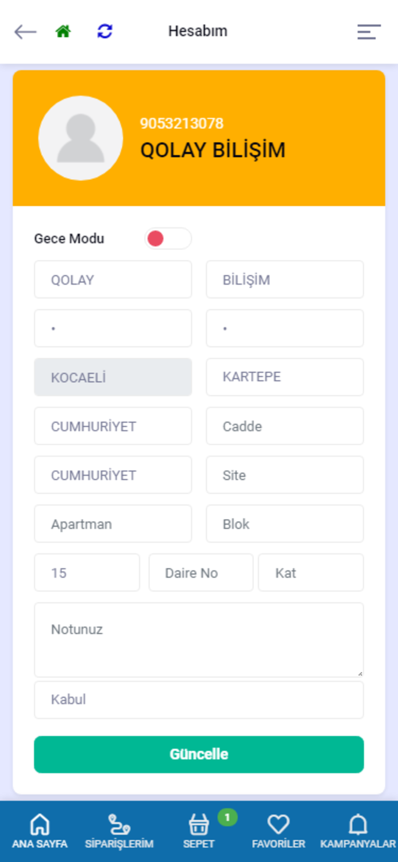This screenshot has width=398, height=862.
Task: Go back using the left arrow icon
Action: tap(25, 32)
